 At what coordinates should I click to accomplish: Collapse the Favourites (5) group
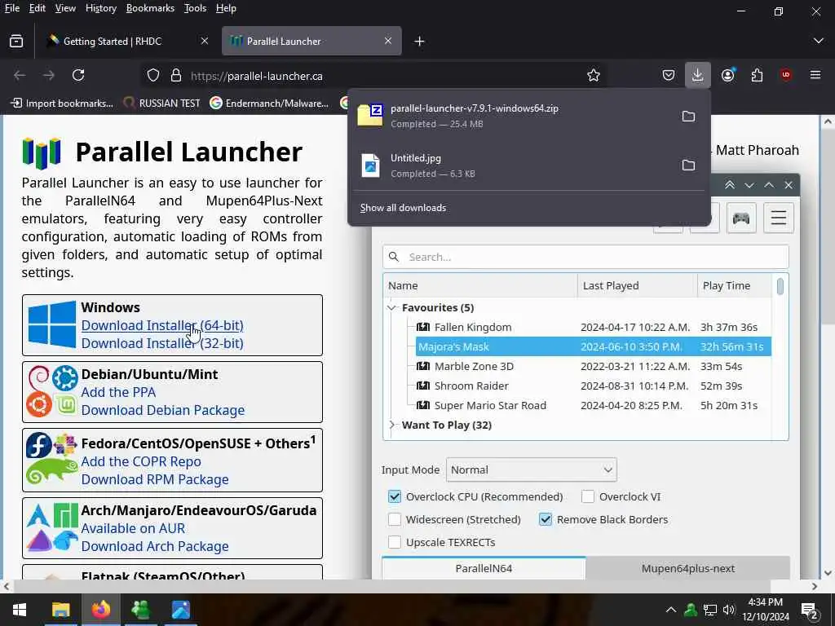(x=392, y=307)
